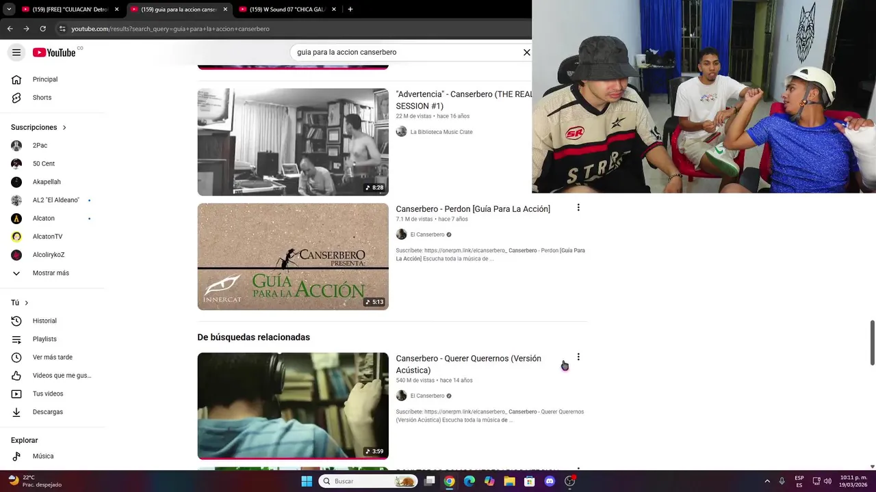The image size is (876, 492).
Task: Show hidden system tray icons
Action: point(767,481)
